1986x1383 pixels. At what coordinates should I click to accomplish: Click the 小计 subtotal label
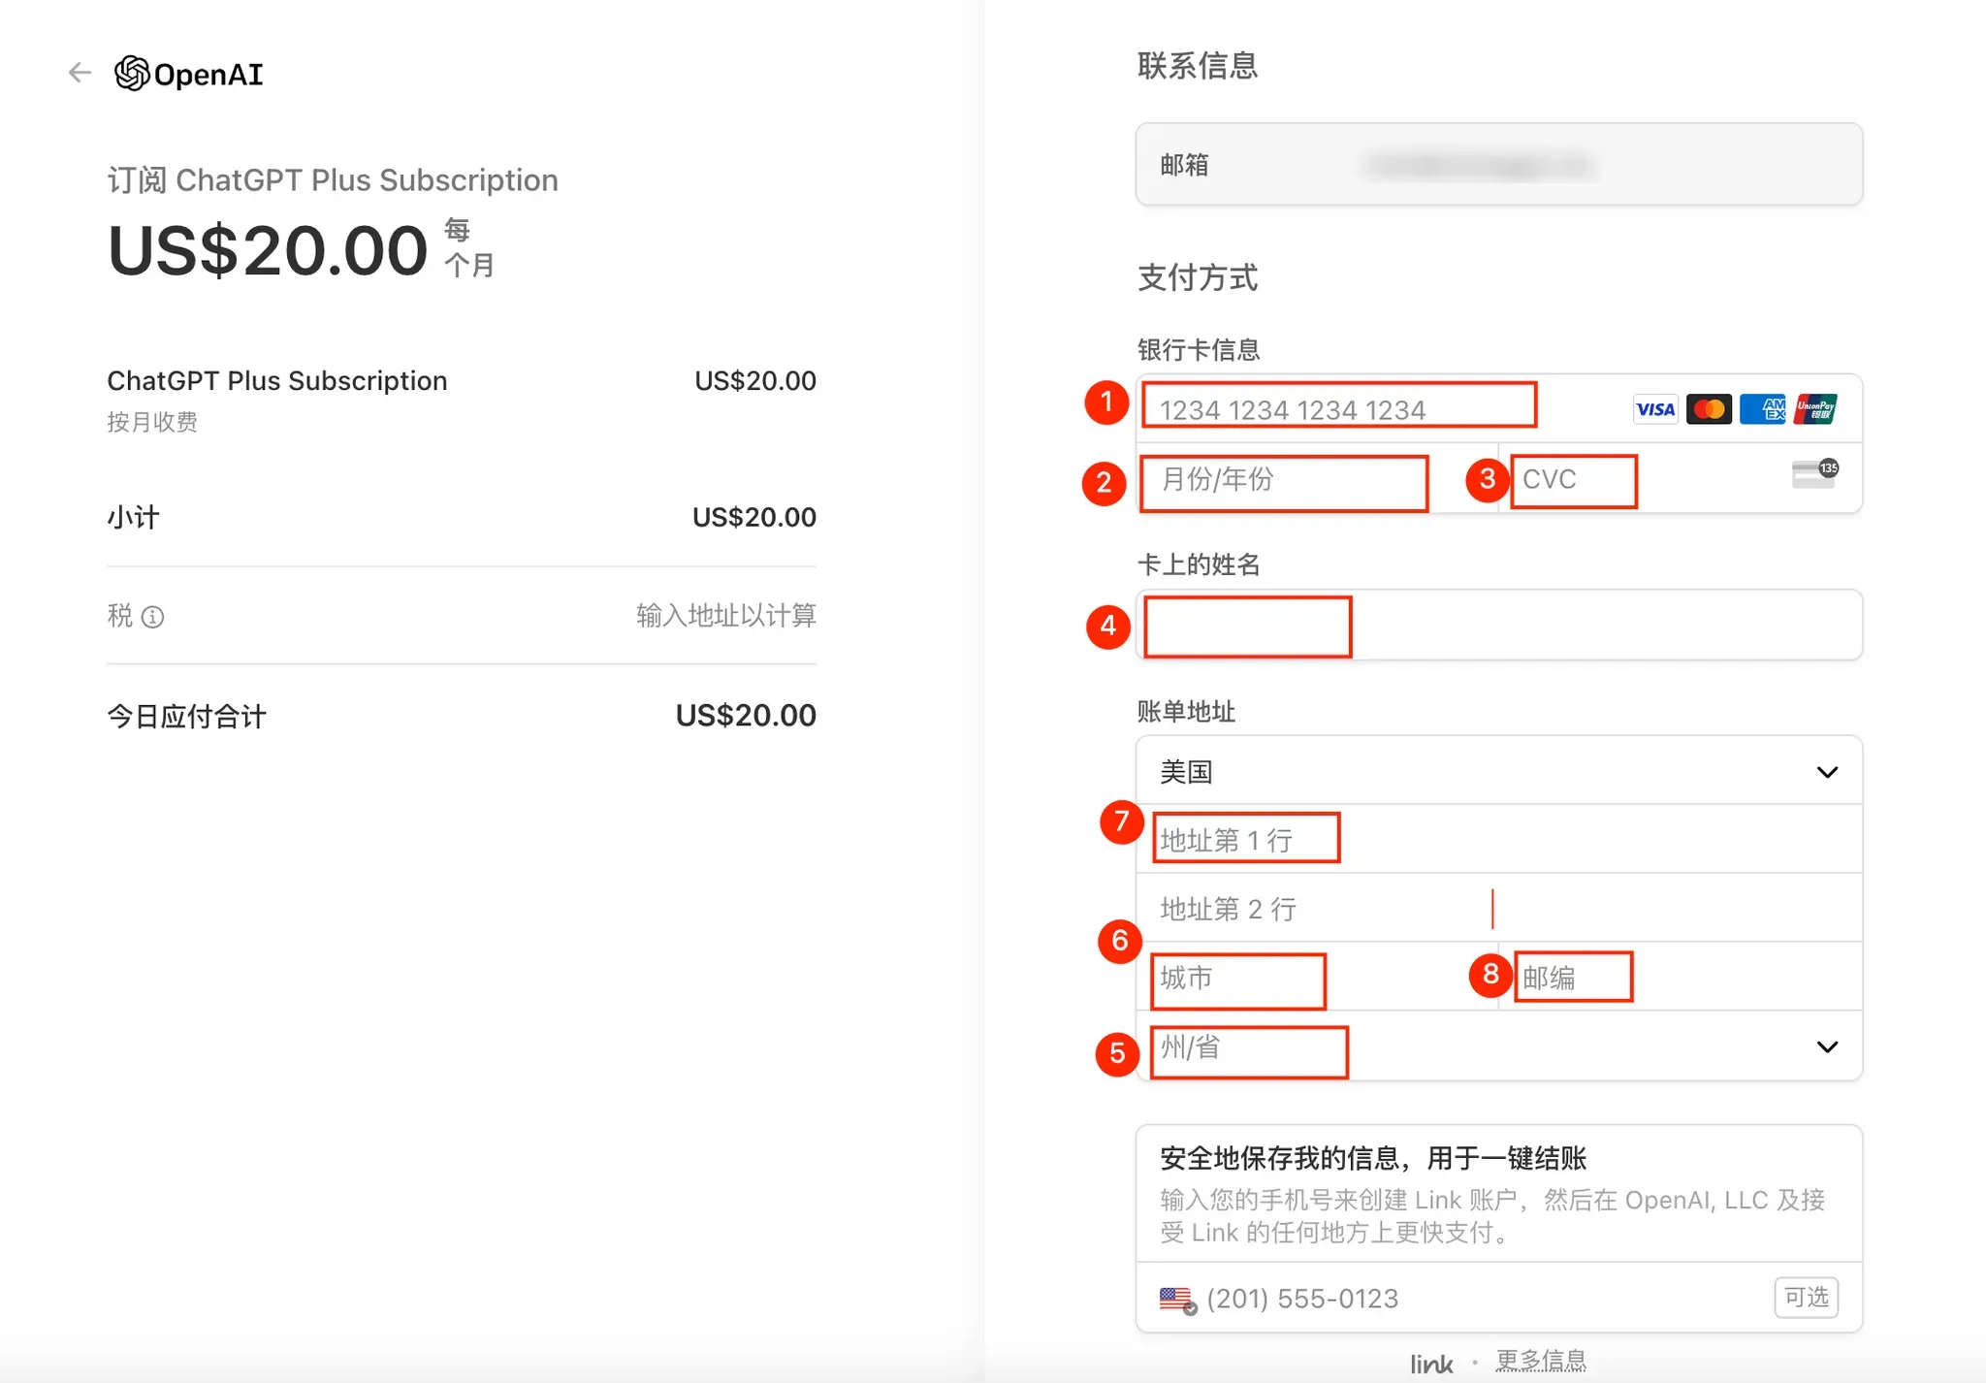coord(134,517)
